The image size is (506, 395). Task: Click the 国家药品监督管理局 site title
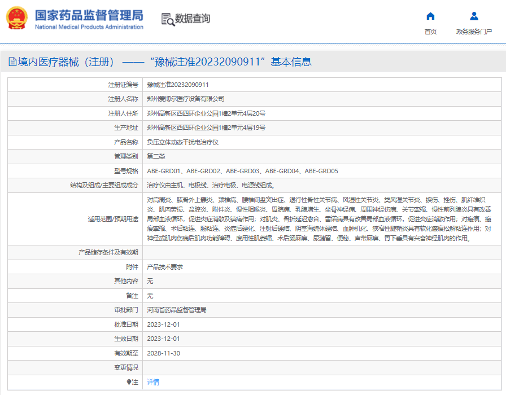click(x=89, y=15)
